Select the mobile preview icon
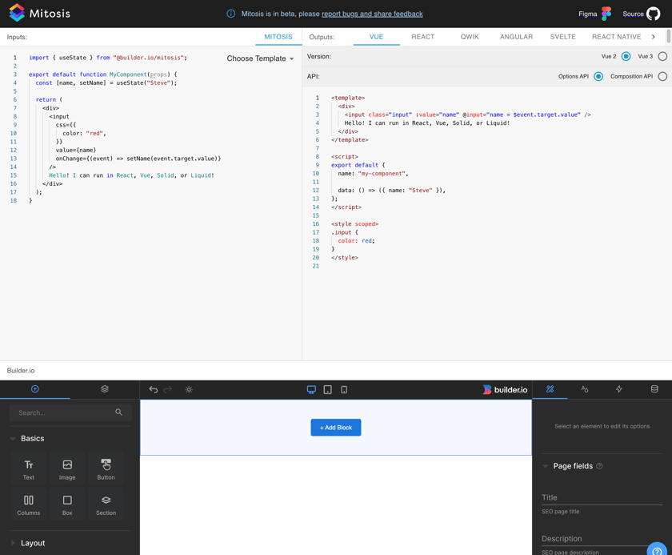Viewport: 672px width, 555px height. coord(344,389)
